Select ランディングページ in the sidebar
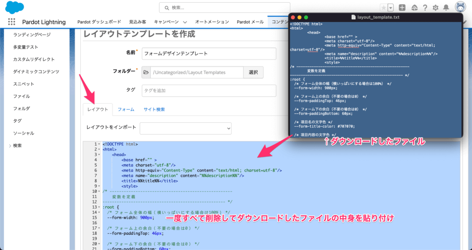This screenshot has width=472, height=250. pos(32,35)
